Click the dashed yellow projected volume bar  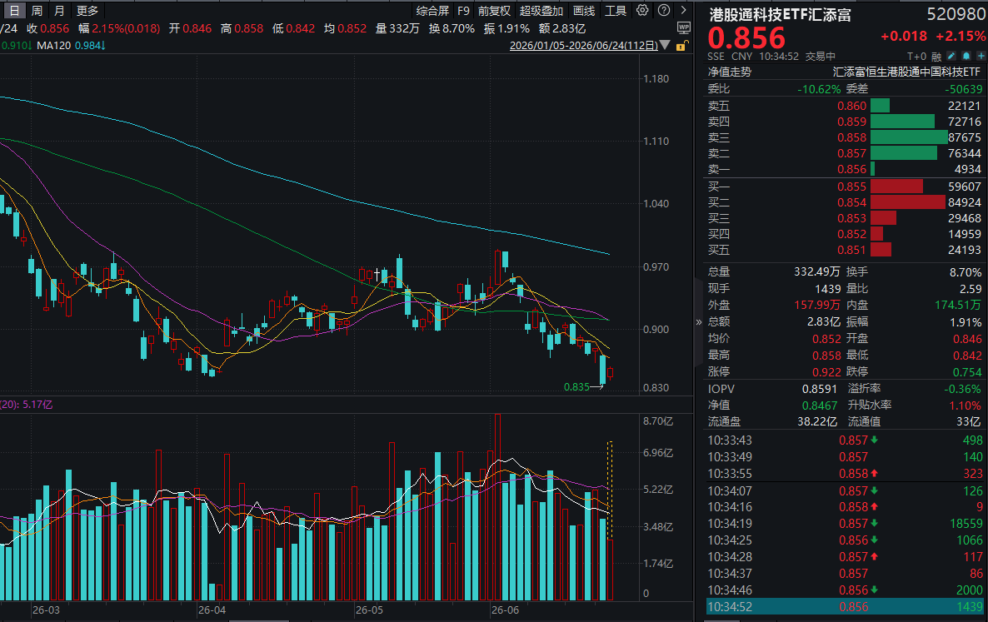click(x=610, y=490)
